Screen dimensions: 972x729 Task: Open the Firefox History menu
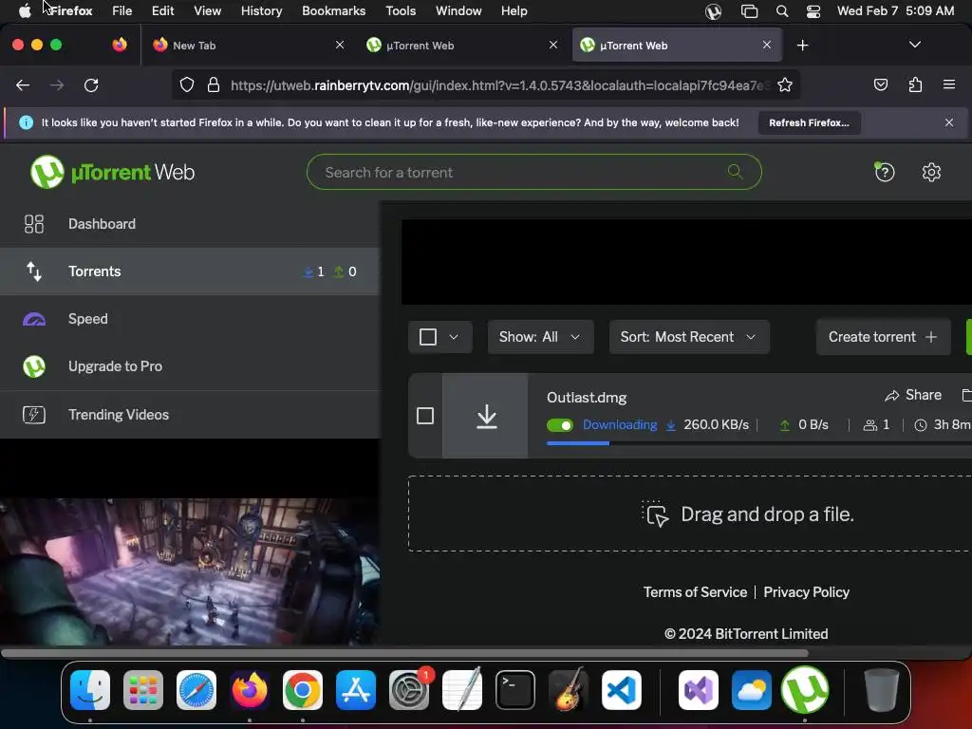(261, 11)
